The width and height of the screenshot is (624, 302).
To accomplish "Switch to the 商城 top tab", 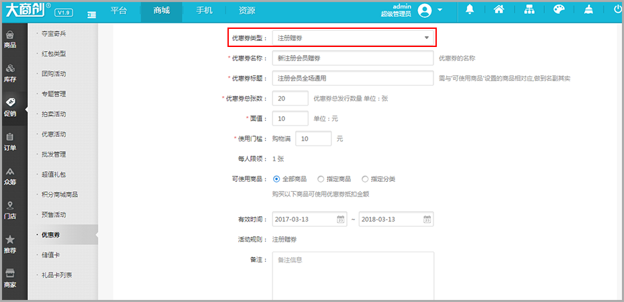I will (162, 11).
